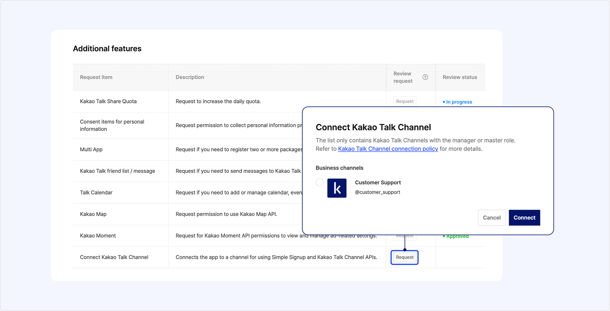Click the Connect Kakao Talk Channel row name

[x=114, y=257]
